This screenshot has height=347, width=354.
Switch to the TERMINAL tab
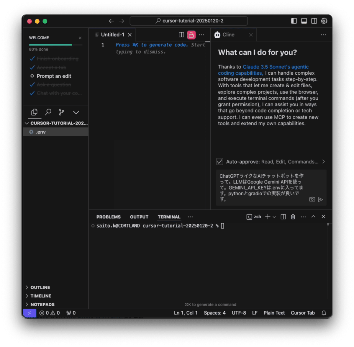169,217
